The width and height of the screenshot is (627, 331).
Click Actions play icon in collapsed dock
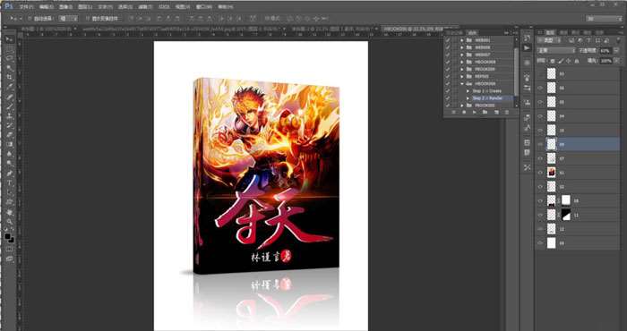pos(527,48)
